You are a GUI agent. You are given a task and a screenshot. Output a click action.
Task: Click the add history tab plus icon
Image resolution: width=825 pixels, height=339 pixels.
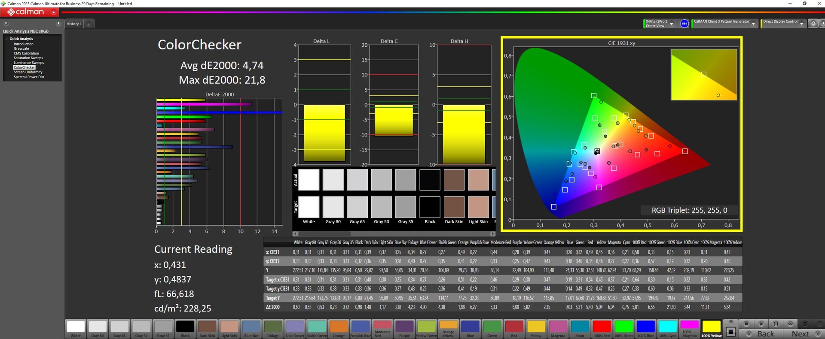coord(89,24)
